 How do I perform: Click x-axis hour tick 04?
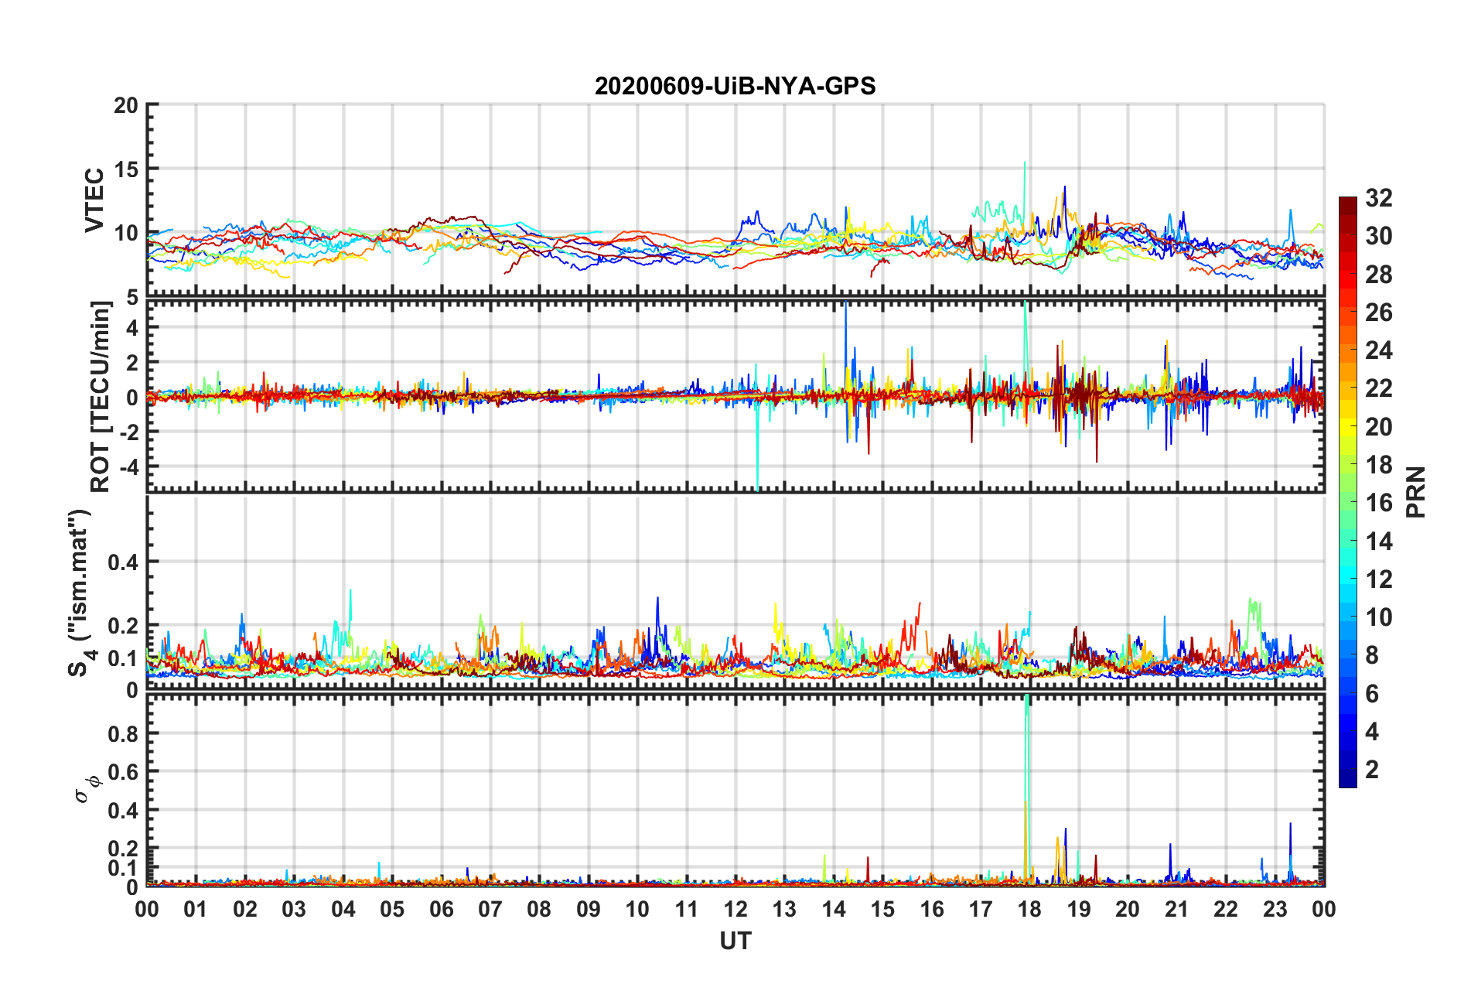click(x=343, y=909)
